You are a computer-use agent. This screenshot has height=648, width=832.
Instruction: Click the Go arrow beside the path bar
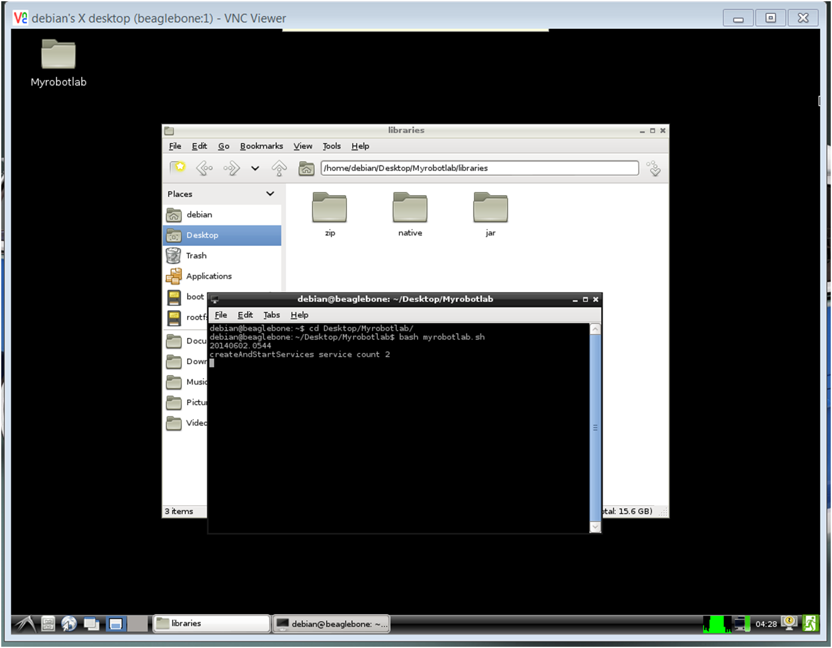pyautogui.click(x=654, y=168)
